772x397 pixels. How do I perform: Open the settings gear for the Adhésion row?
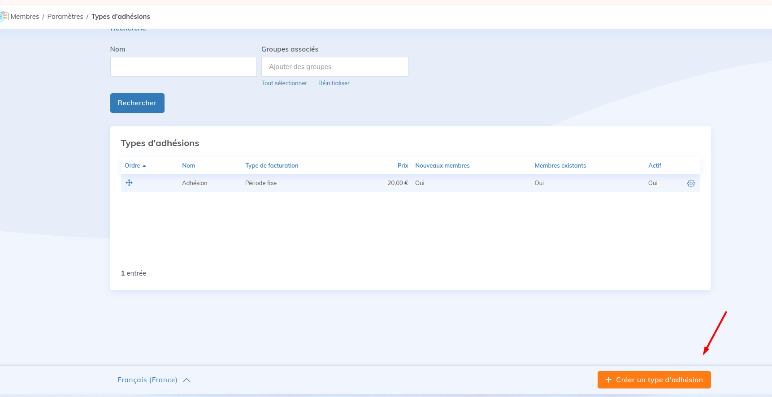coord(691,183)
